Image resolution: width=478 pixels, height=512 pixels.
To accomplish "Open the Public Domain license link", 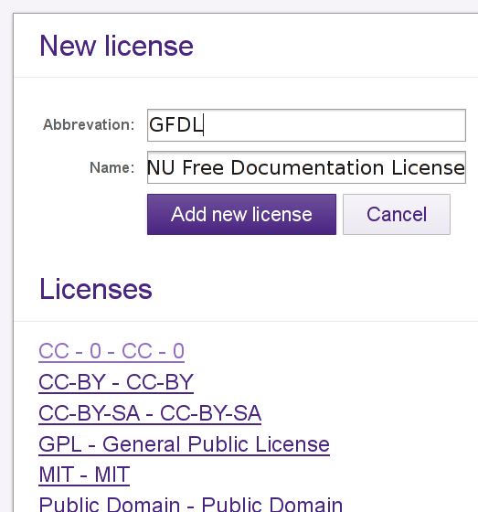I will [191, 505].
